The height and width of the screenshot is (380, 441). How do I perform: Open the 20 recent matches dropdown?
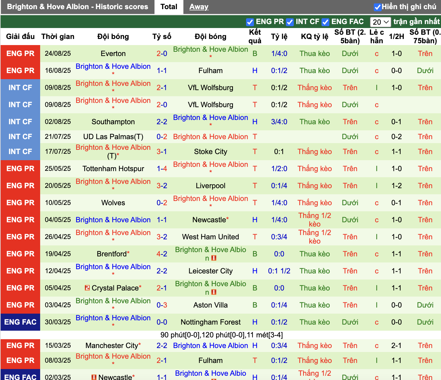click(x=380, y=22)
